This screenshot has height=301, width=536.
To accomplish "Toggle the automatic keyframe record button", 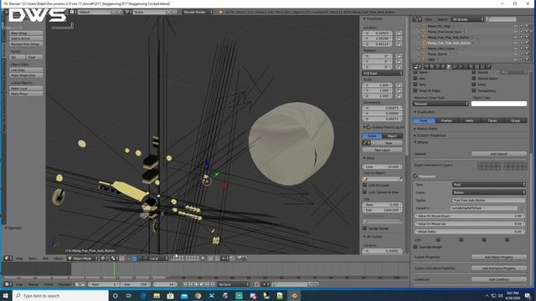I will [x=256, y=284].
